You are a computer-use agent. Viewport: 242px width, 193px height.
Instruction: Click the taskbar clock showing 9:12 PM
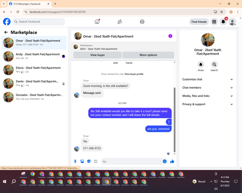[x=225, y=181]
